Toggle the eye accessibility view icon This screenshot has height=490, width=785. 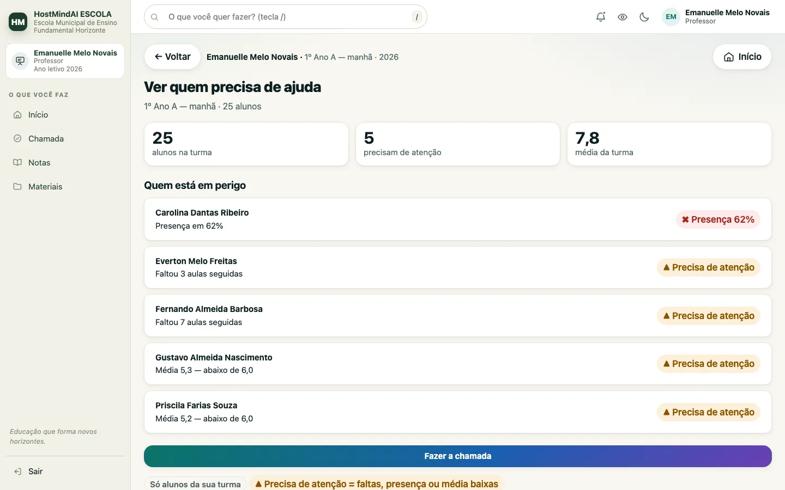tap(623, 17)
